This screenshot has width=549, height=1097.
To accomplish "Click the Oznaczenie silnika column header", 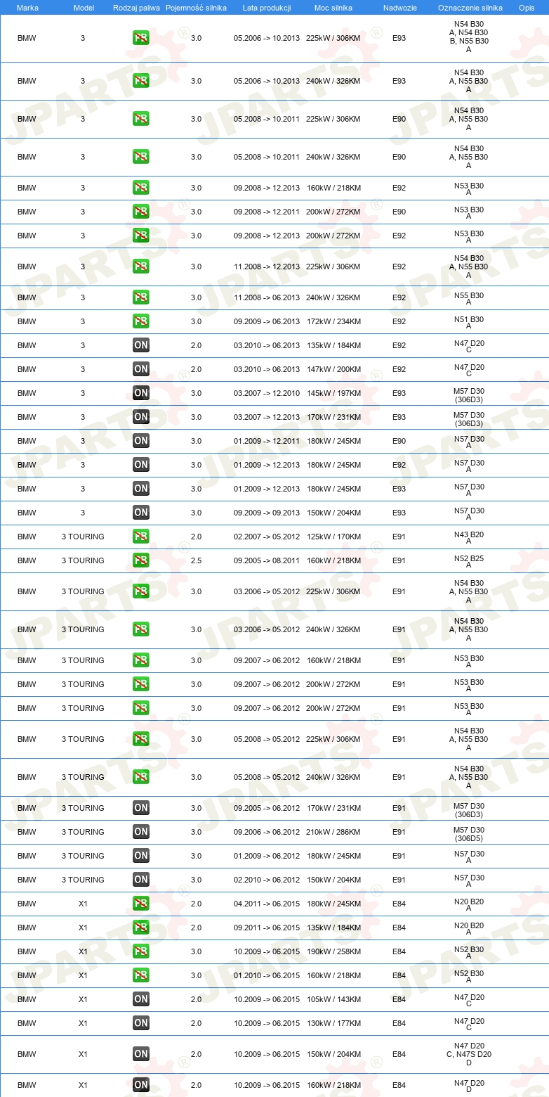I will tap(470, 7).
